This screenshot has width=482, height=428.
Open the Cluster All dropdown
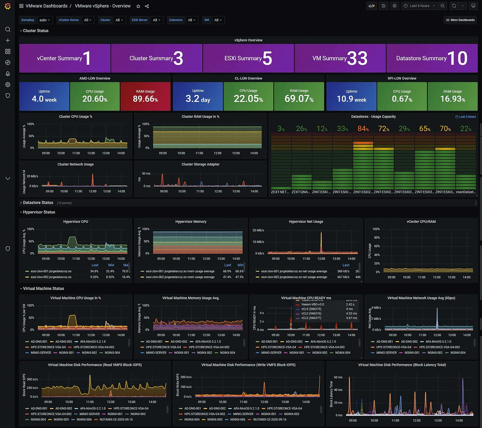click(120, 20)
